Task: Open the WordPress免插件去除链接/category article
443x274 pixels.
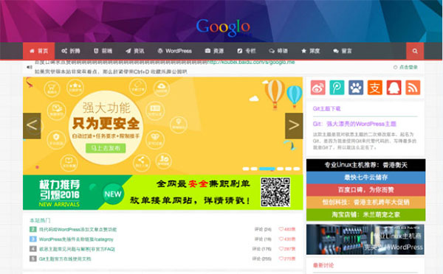Action: [x=76, y=239]
